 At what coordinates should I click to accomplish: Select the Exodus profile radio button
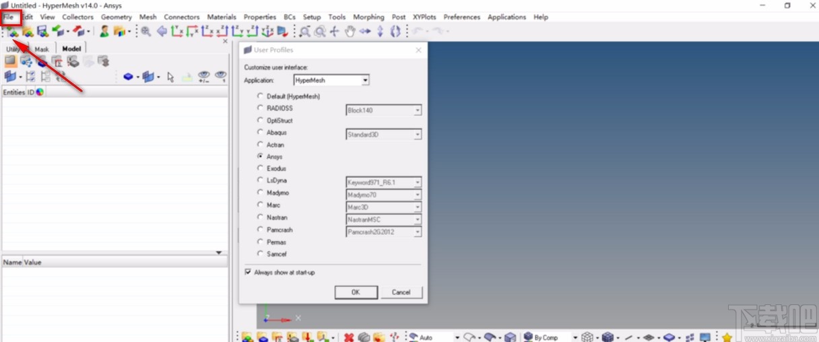pos(261,168)
